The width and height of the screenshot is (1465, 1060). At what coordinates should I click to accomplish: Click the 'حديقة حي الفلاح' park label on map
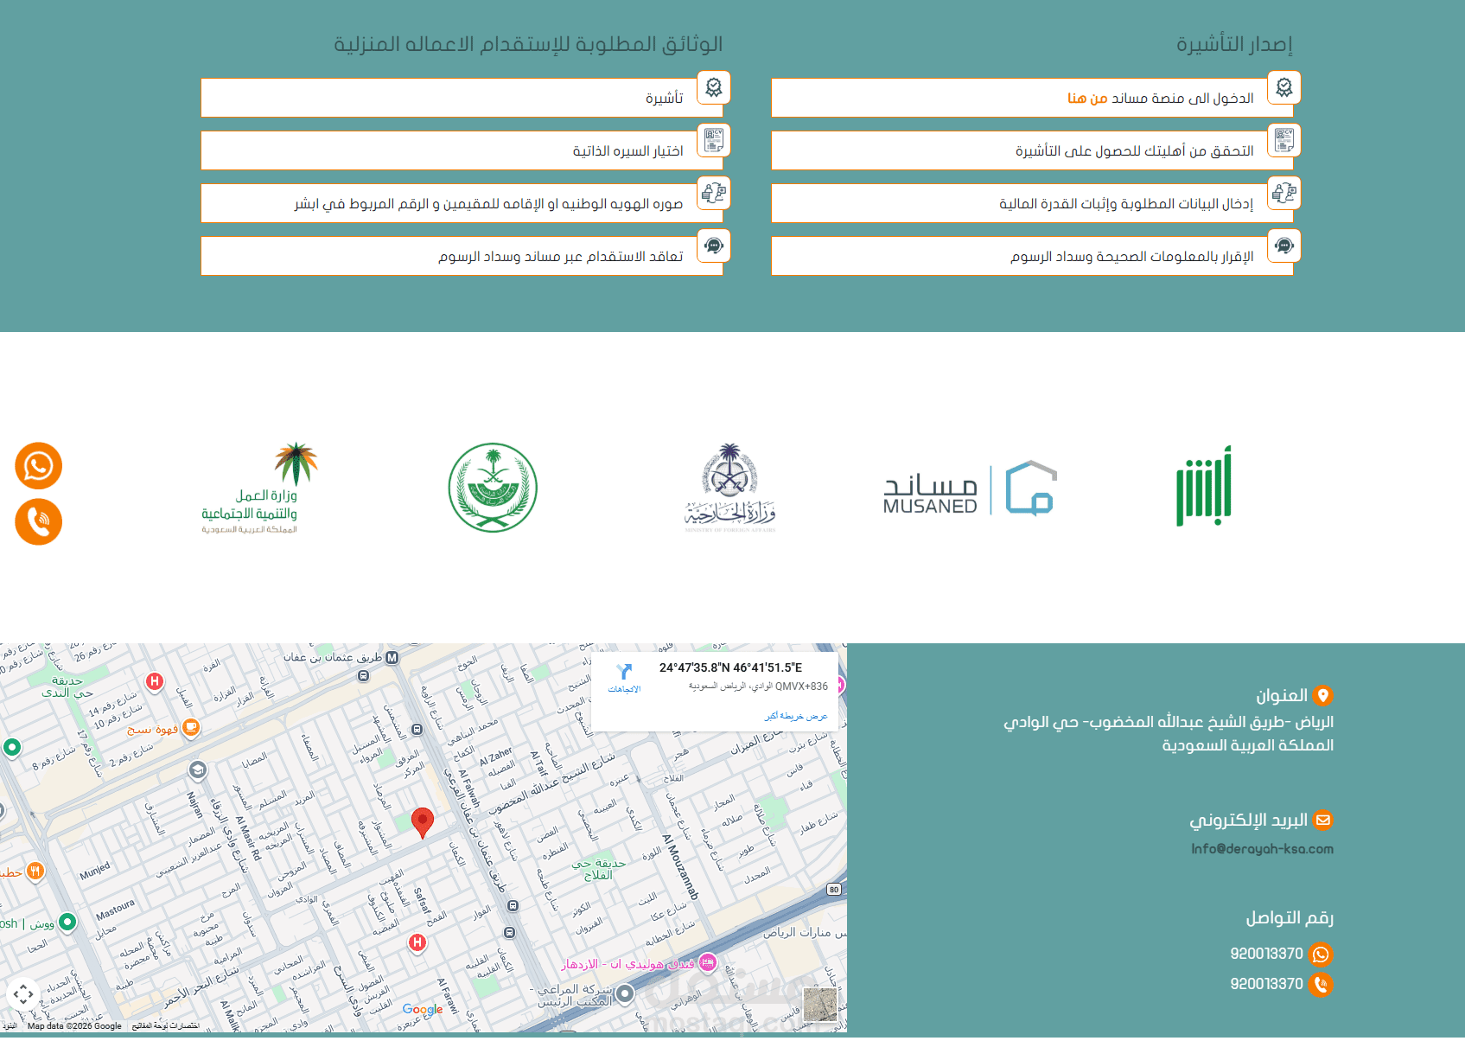point(598,869)
